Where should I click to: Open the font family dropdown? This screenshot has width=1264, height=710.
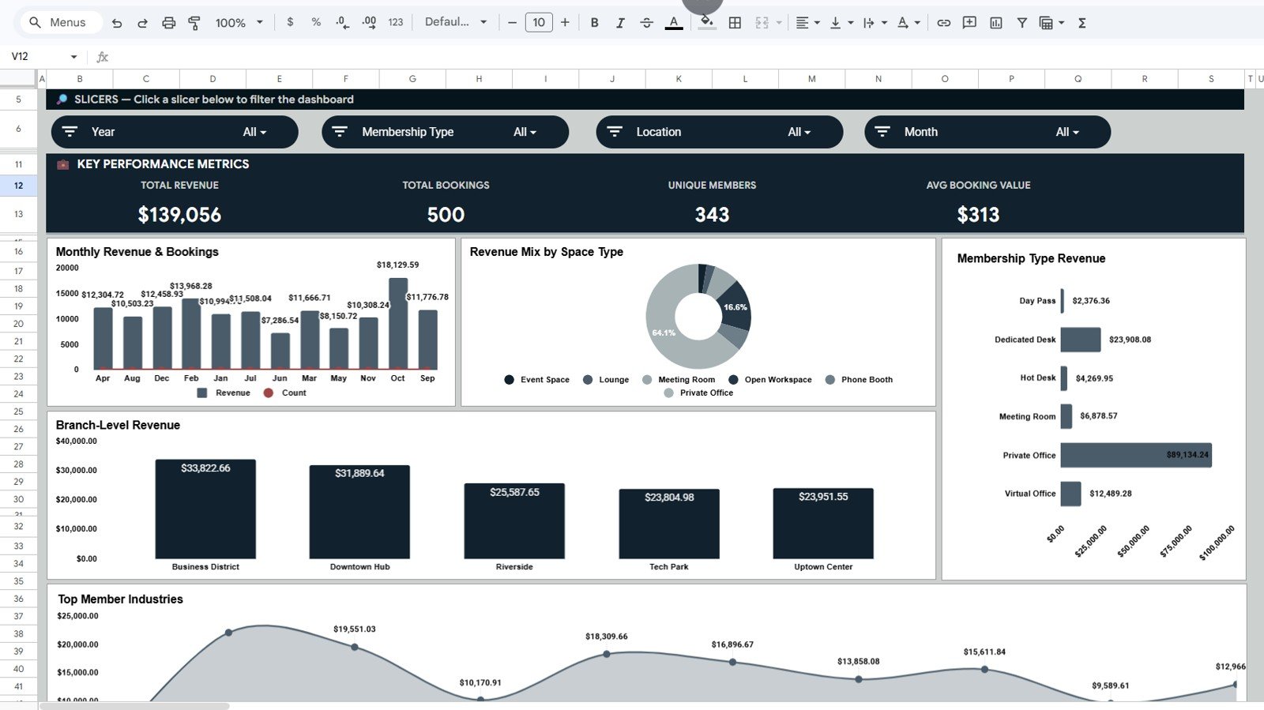pyautogui.click(x=456, y=22)
